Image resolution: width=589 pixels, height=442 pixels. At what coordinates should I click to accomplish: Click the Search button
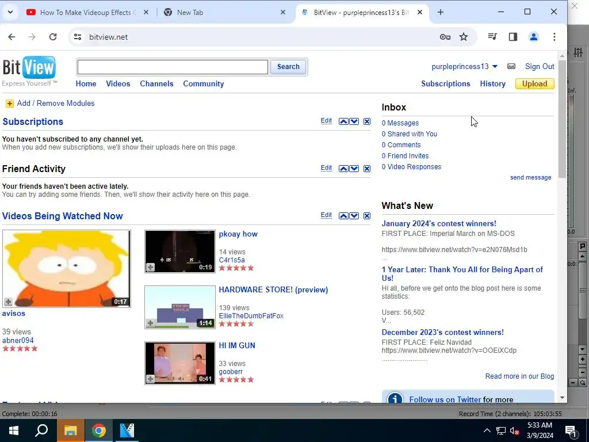(x=288, y=67)
